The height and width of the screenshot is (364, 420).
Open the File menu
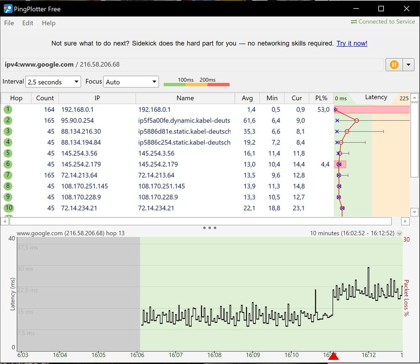[x=9, y=23]
